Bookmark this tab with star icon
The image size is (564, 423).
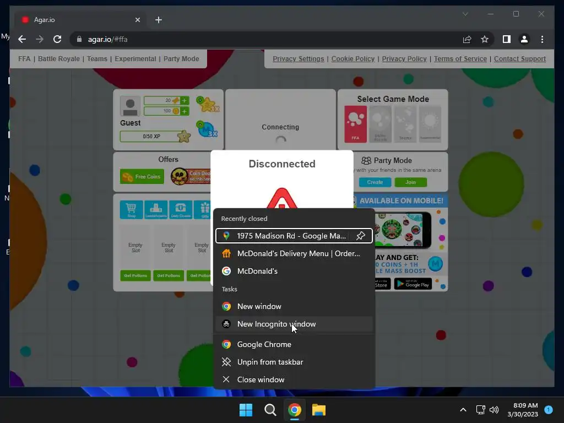[x=485, y=39]
